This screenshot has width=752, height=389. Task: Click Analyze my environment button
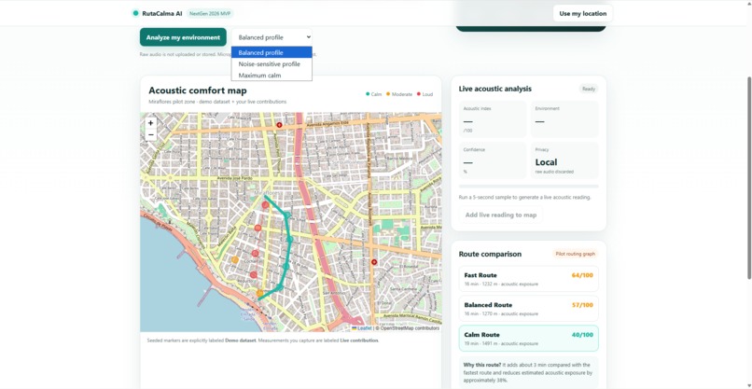click(x=183, y=37)
